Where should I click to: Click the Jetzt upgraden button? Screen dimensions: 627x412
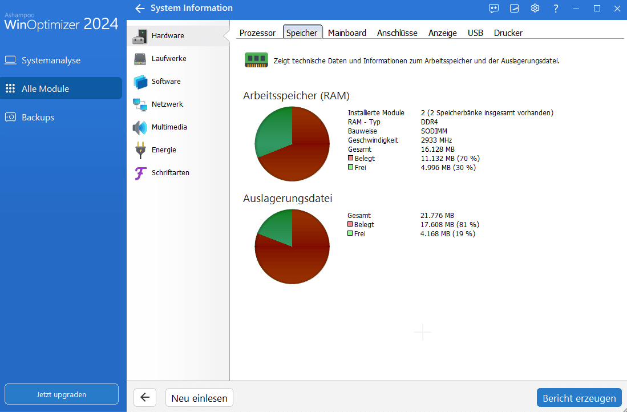[62, 394]
